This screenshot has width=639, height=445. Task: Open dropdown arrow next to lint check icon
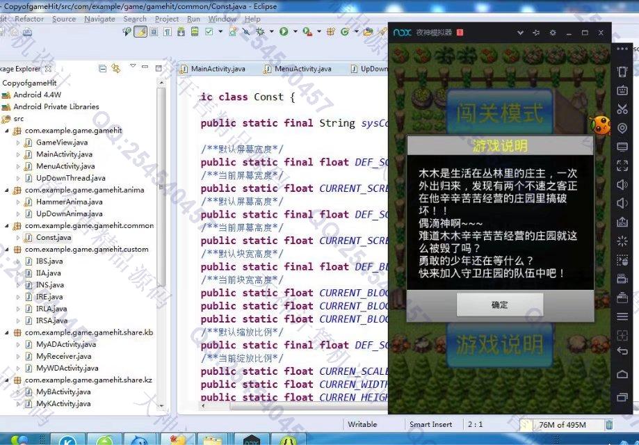tap(220, 31)
